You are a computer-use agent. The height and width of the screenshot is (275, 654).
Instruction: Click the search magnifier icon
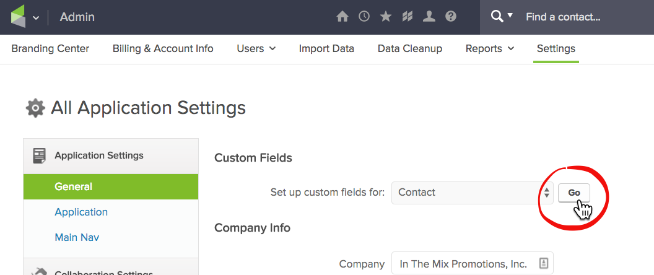pos(497,17)
